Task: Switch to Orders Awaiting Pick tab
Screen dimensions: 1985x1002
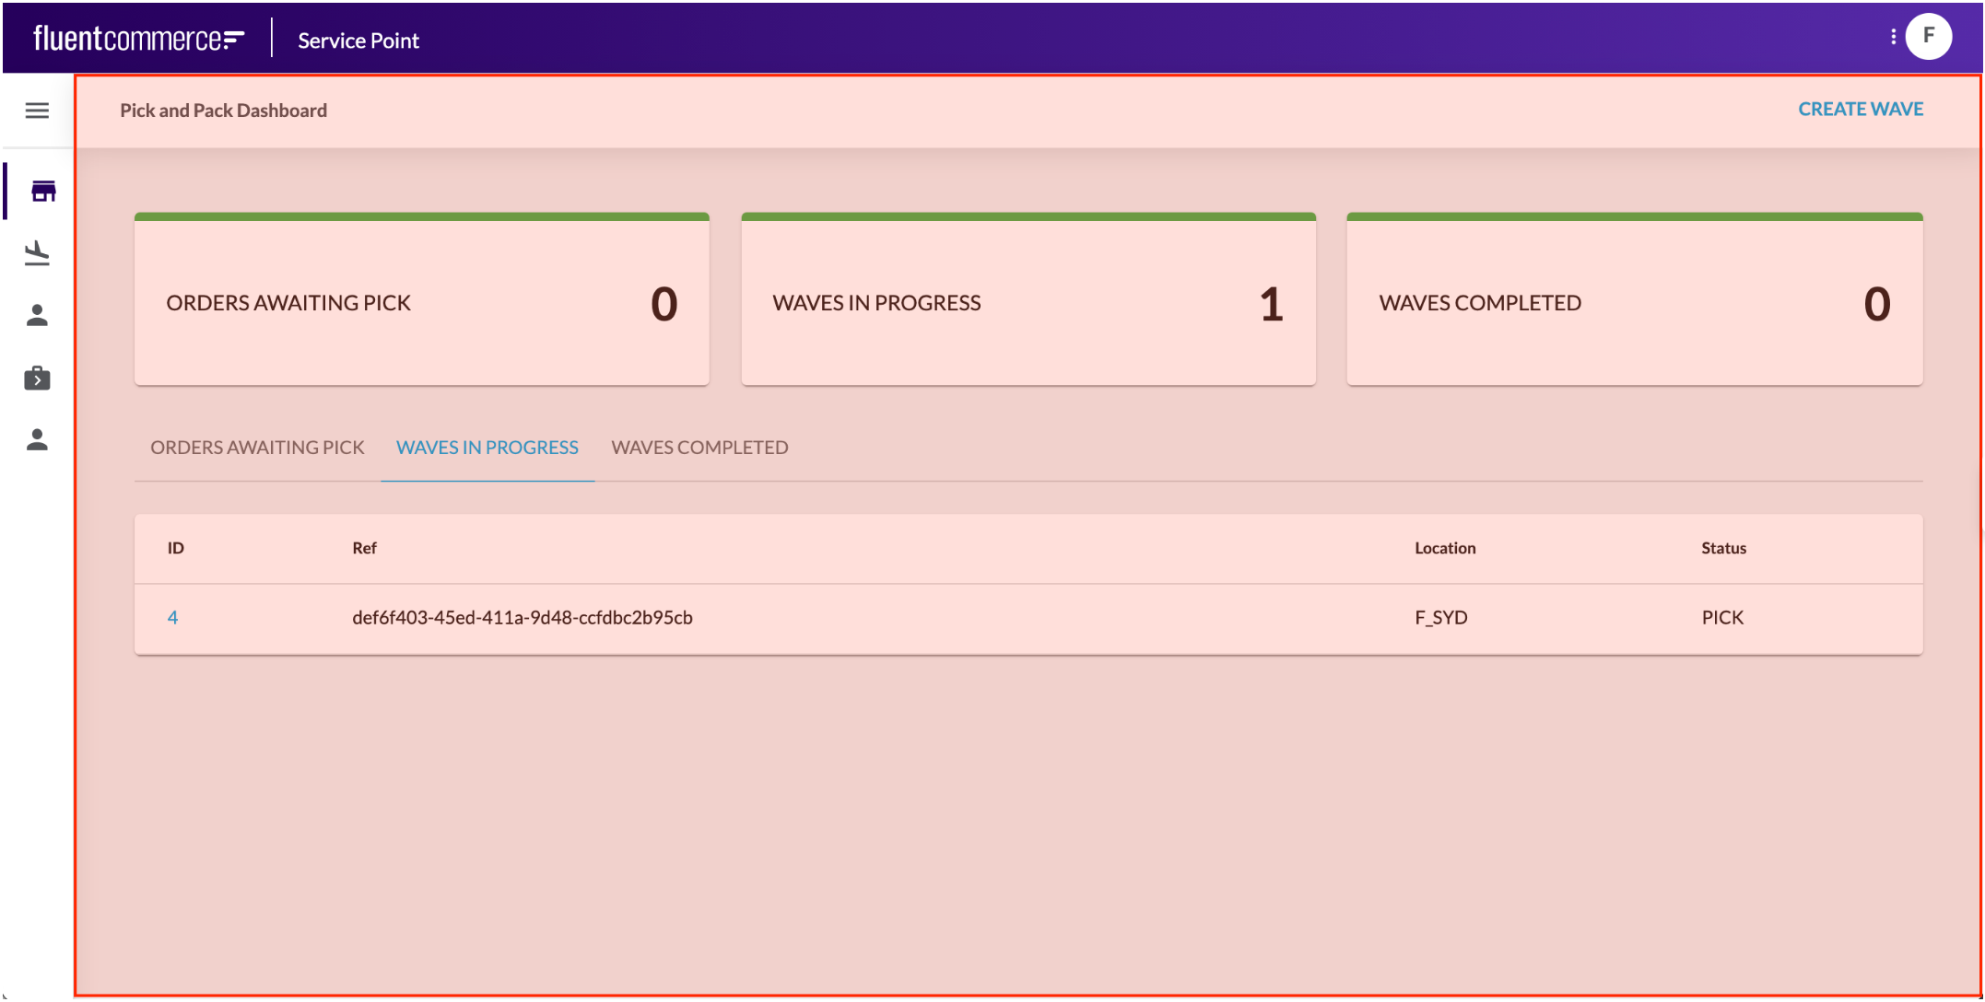Action: 257,448
